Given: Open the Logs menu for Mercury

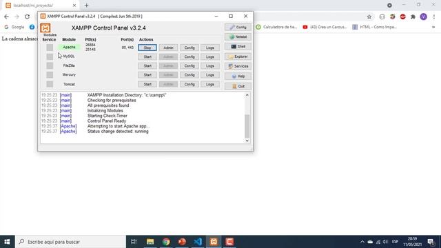Looking at the screenshot, I should (210, 75).
